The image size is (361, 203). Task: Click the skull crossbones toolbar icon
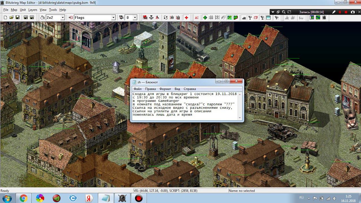(x=324, y=17)
